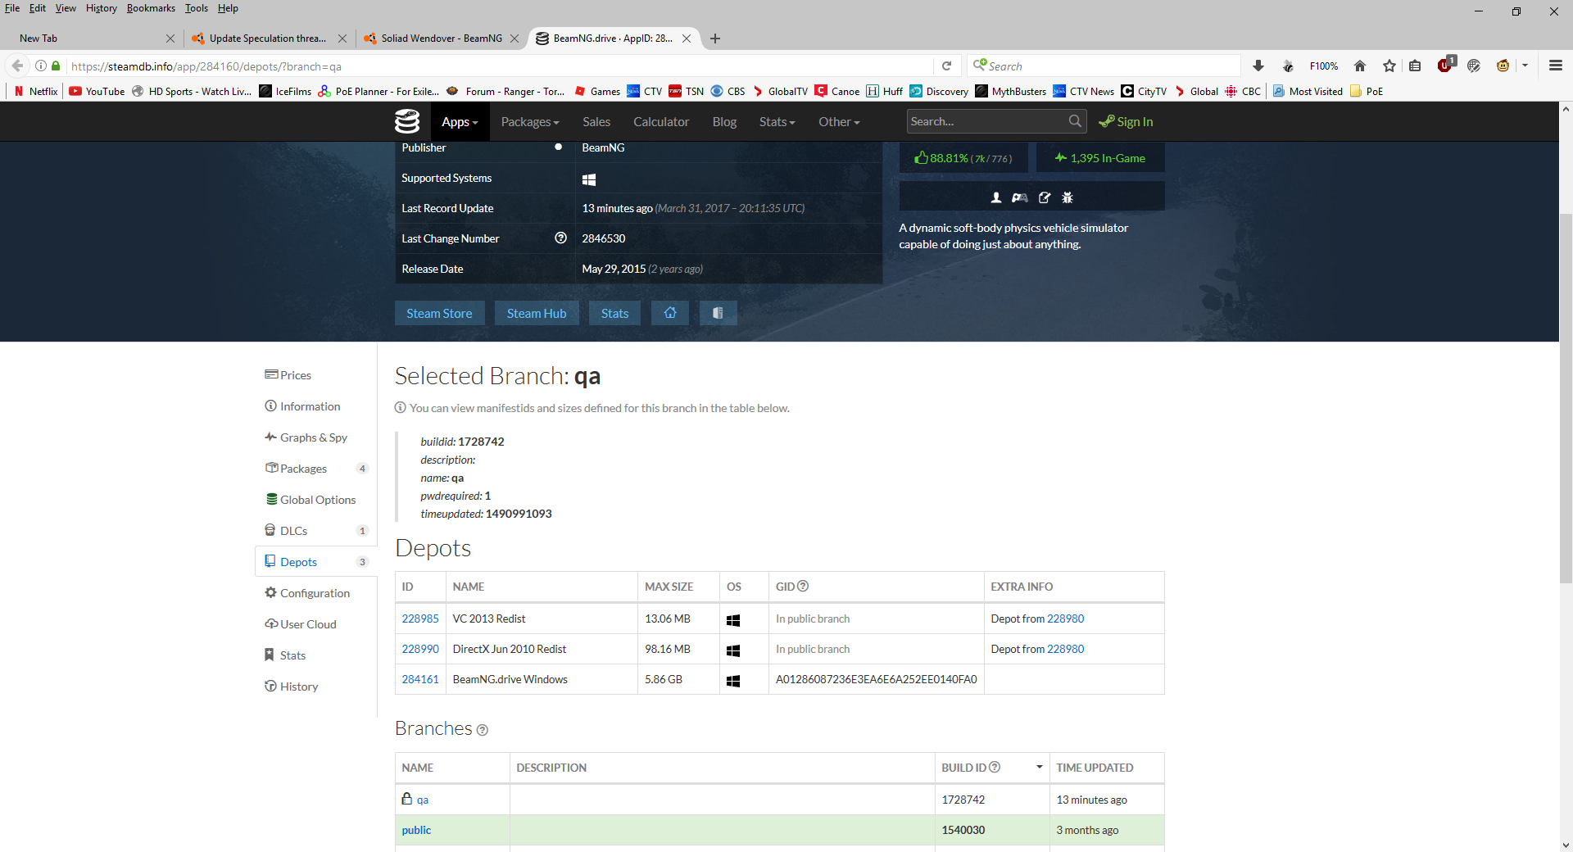Screen dimensions: 1573x852
Task: Sort branches by the Build ID column
Action: (x=992, y=768)
